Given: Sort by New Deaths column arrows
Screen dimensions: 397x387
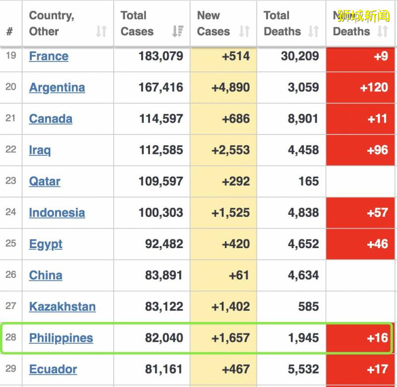Looking at the screenshot, I should (x=382, y=32).
